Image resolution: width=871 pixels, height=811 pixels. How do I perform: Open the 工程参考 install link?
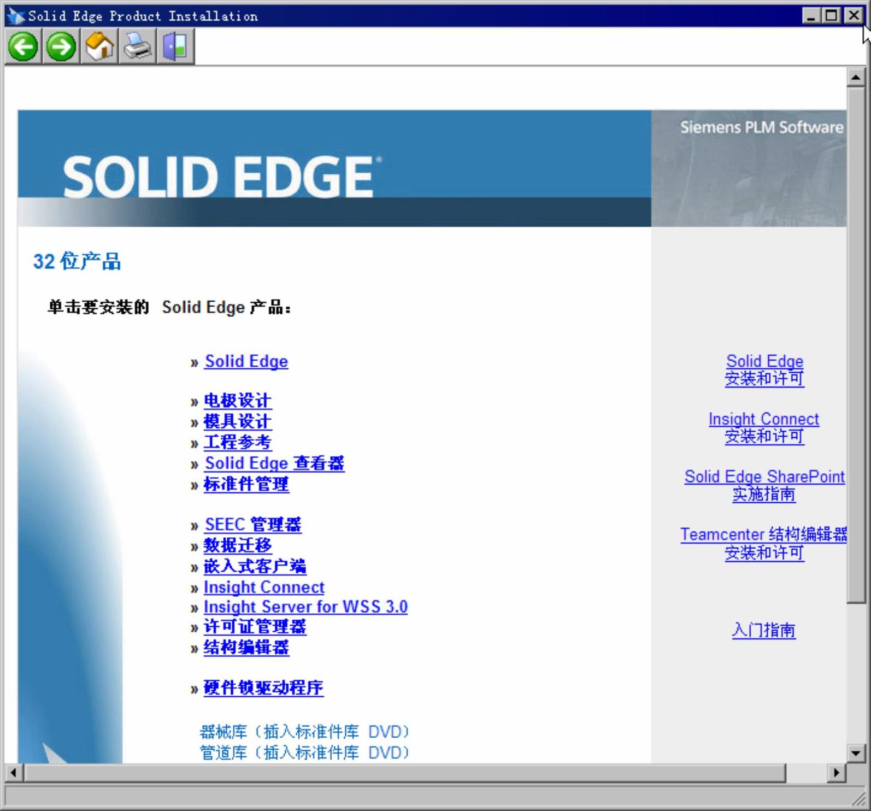(x=238, y=442)
